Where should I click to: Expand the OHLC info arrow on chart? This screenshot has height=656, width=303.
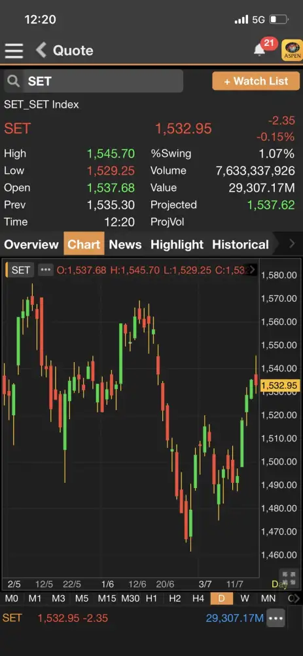(253, 270)
